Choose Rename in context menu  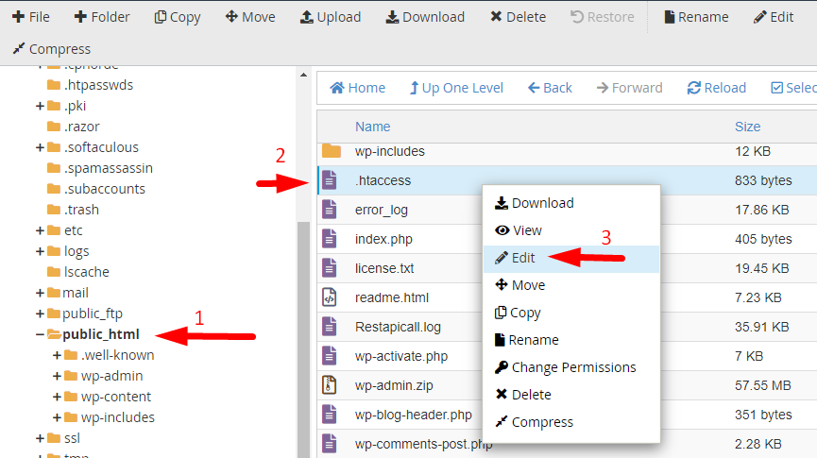pos(571,340)
